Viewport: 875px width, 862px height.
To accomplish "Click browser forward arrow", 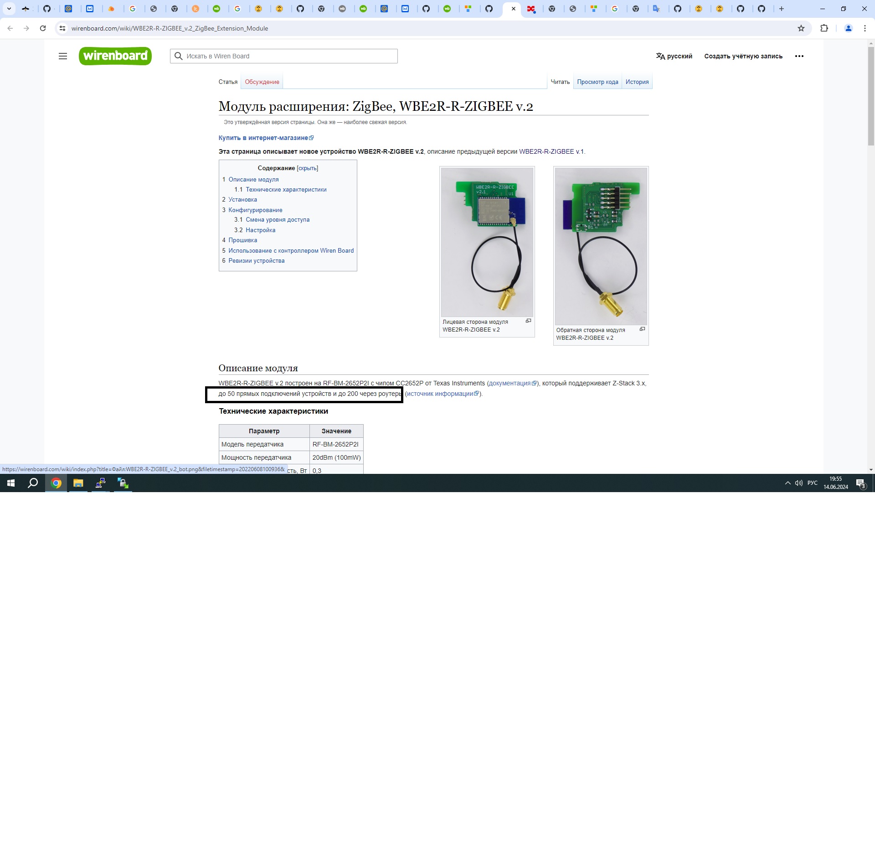I will tap(26, 28).
